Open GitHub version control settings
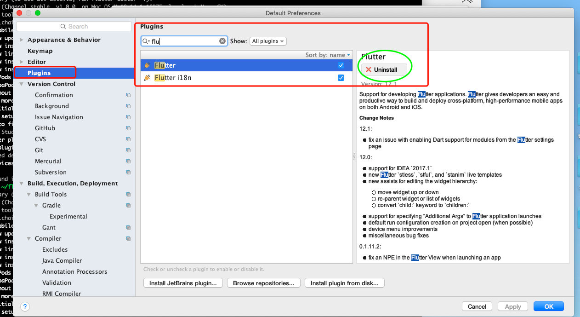 tap(45, 128)
